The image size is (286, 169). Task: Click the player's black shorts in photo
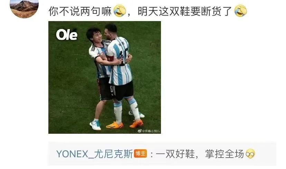pos(122,91)
